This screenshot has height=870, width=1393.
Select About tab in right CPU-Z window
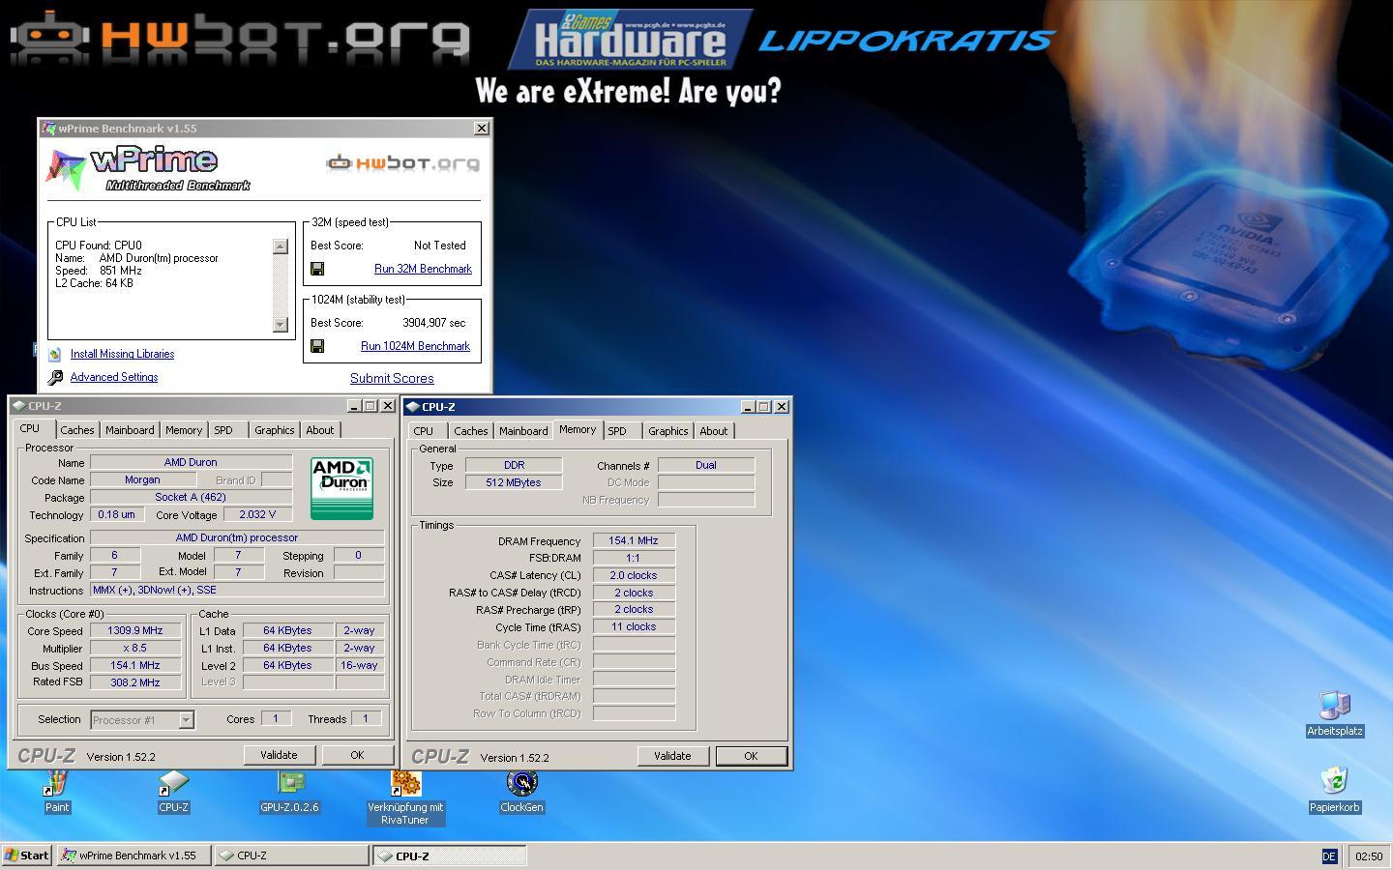tap(714, 431)
